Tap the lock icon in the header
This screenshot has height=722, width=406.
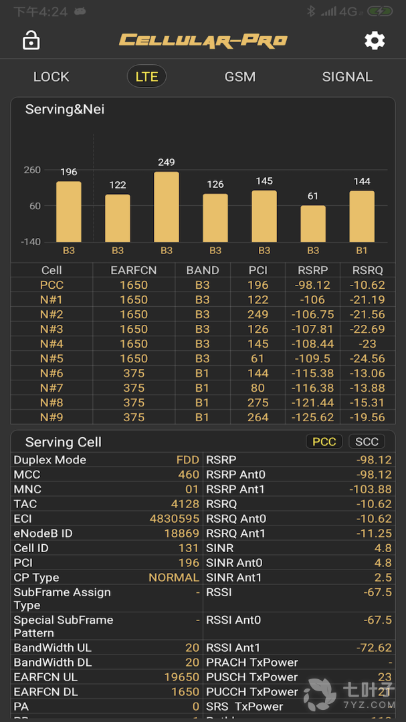(x=31, y=41)
